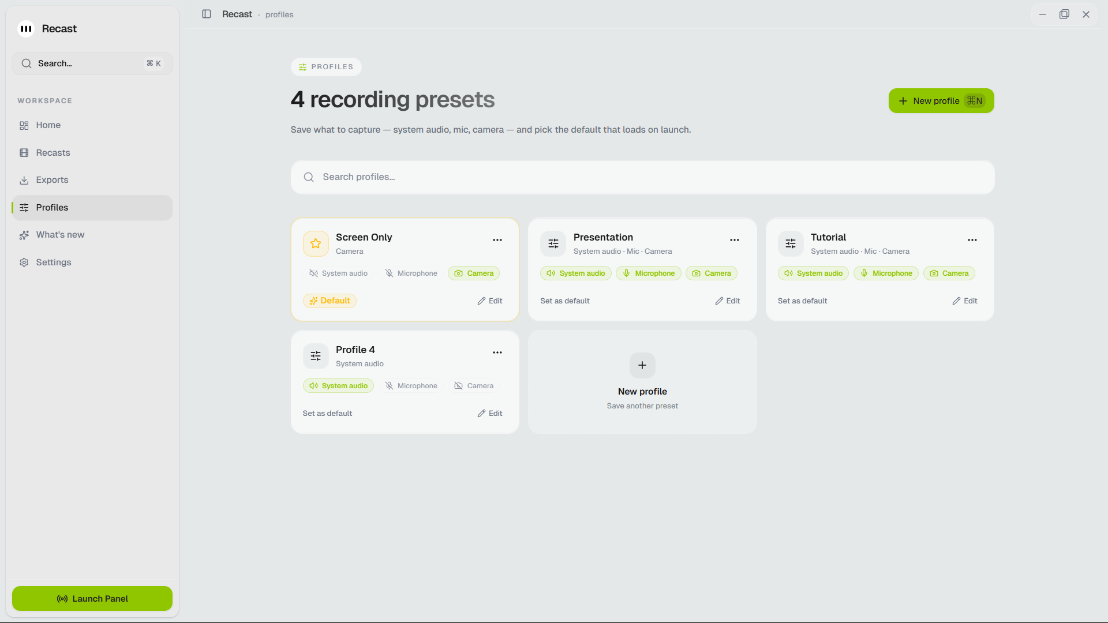Disable Camera on Presentation profile

712,273
